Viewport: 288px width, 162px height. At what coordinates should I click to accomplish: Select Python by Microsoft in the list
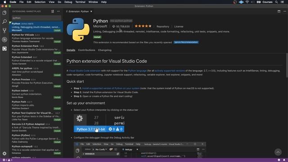click(36, 27)
